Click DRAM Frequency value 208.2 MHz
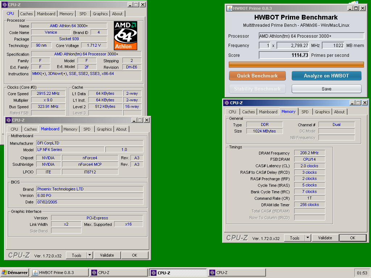Image resolution: width=371 pixels, height=278 pixels. [309, 153]
